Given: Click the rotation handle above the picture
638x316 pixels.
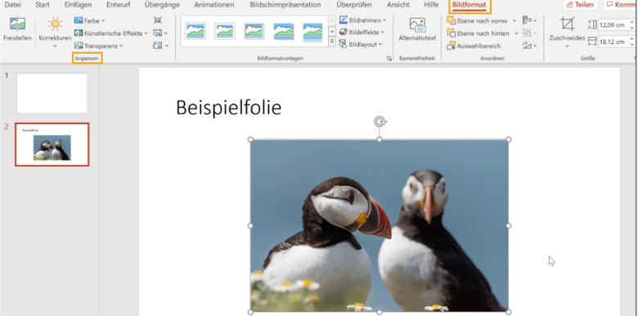Looking at the screenshot, I should pos(380,122).
